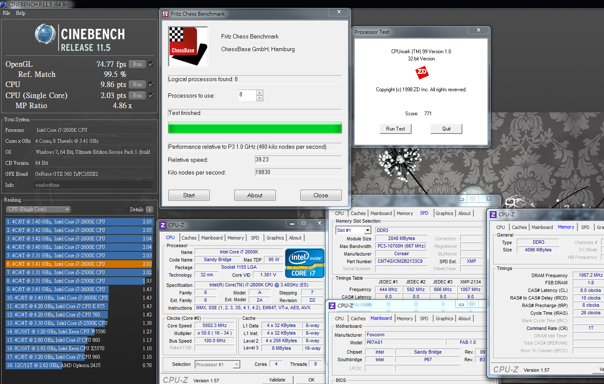The width and height of the screenshot is (604, 384).
Task: Toggle the checkbox beside the CPU Run button
Action: (151, 84)
